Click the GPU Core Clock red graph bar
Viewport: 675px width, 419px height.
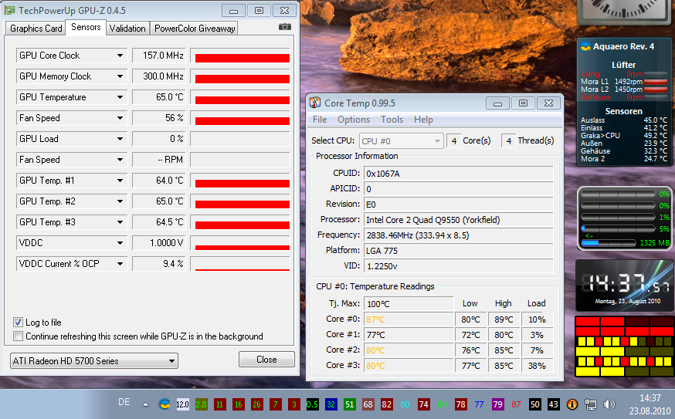(x=243, y=58)
